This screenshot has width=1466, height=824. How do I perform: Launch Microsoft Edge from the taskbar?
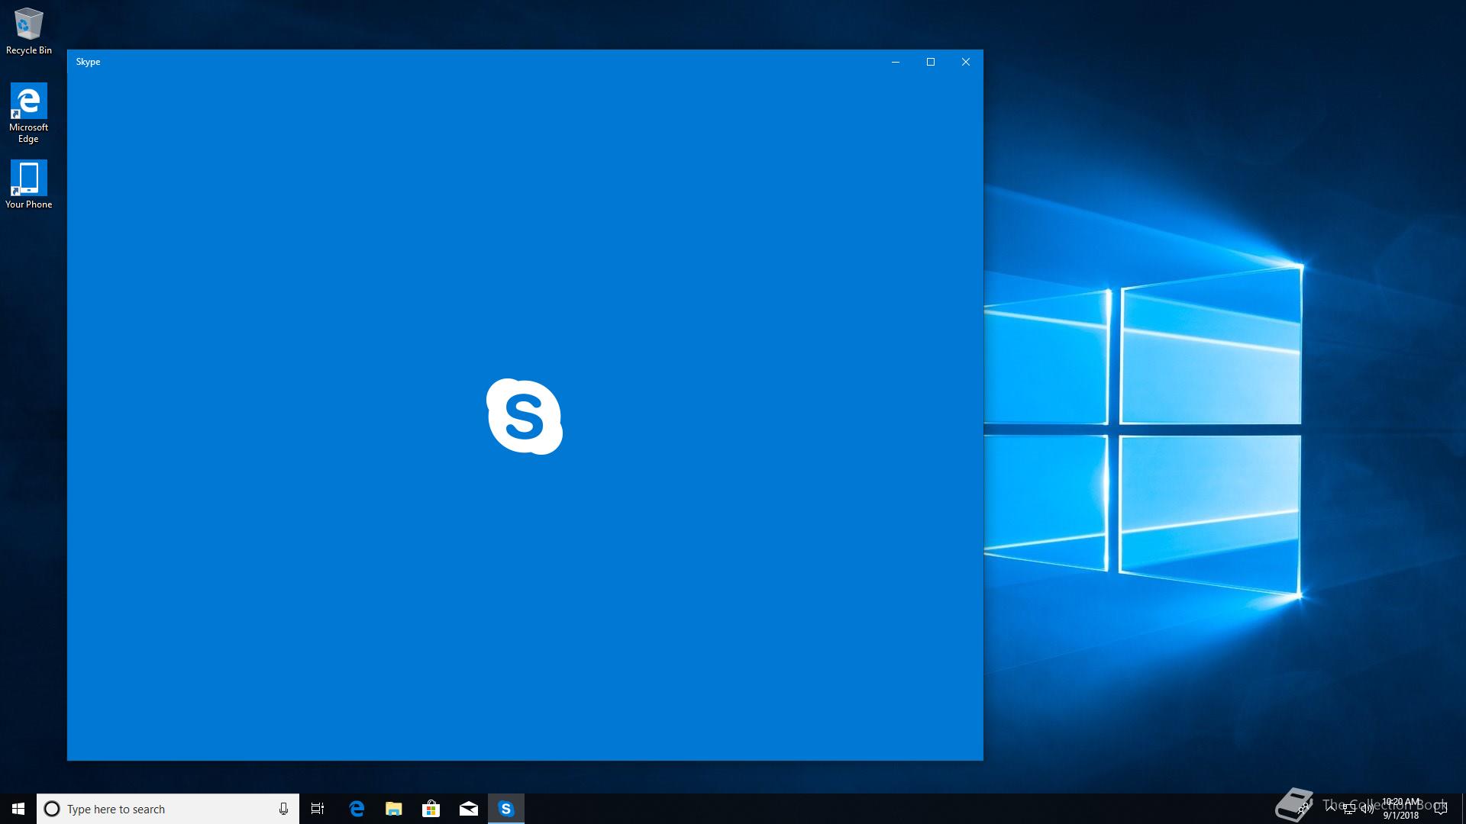(x=357, y=809)
